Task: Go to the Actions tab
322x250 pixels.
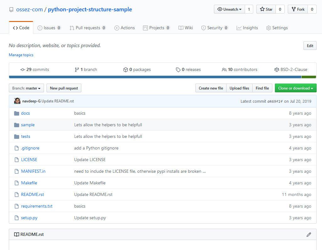Action: coord(124,28)
